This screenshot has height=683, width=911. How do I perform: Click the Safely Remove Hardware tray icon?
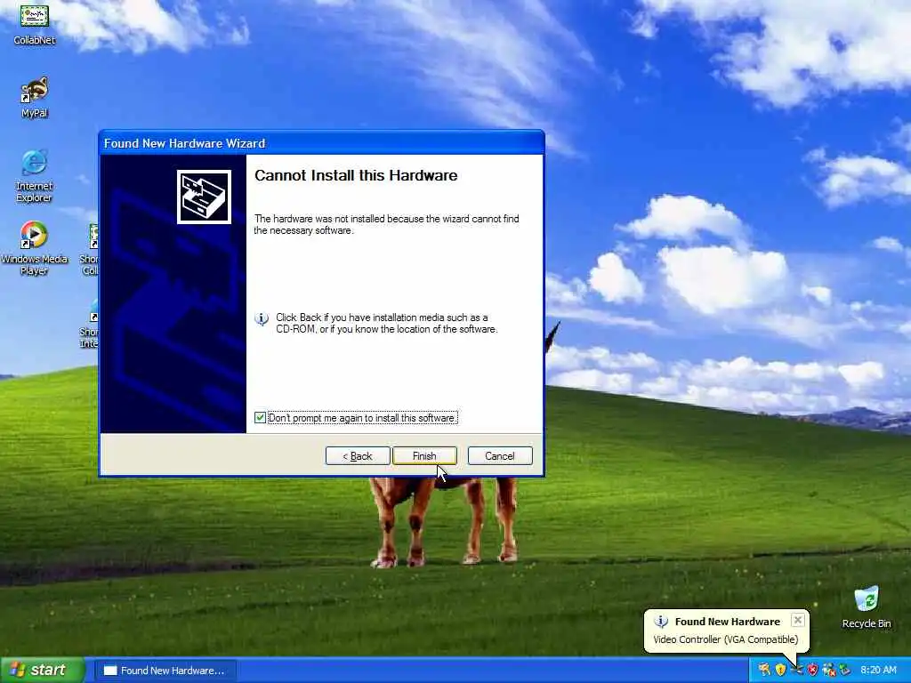(x=845, y=670)
